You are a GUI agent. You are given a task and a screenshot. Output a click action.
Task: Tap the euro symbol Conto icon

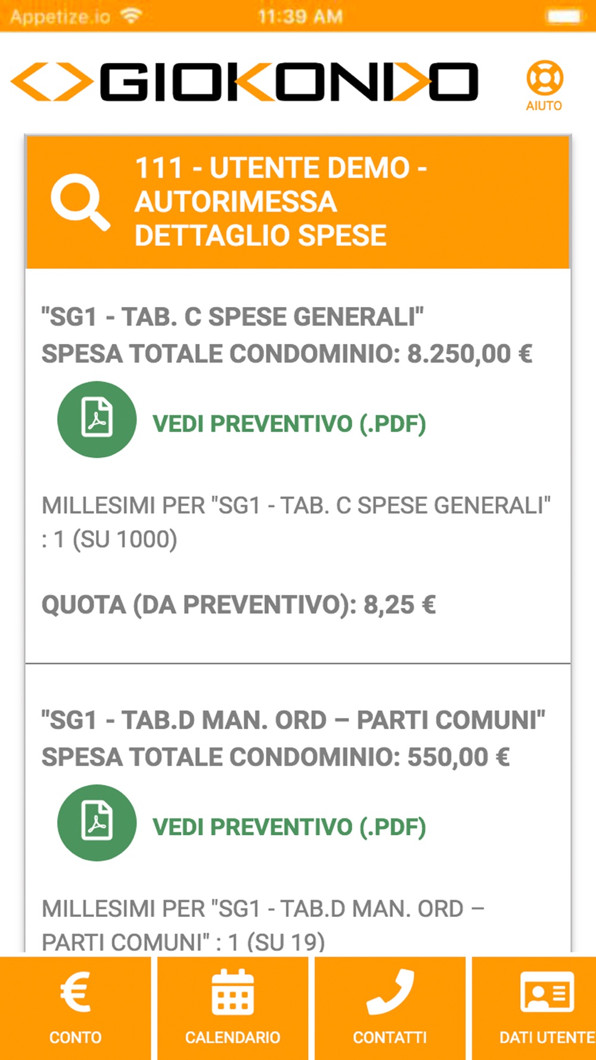coord(75,993)
